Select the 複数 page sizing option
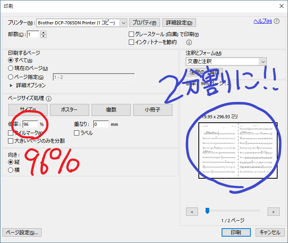Screen dimensions: 288x243 [111, 110]
